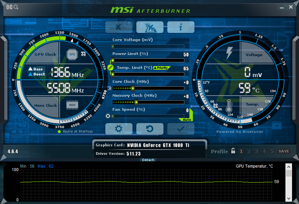Click Detach monitoring panel button
The image size is (299, 204).
(148, 160)
